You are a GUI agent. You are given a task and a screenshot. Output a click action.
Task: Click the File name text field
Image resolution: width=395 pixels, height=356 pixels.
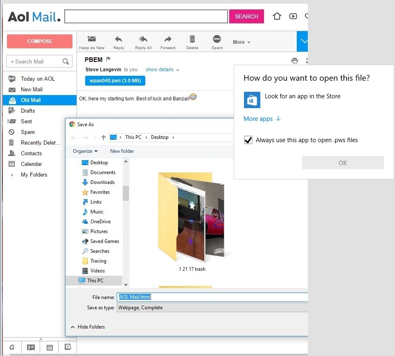tap(212, 297)
